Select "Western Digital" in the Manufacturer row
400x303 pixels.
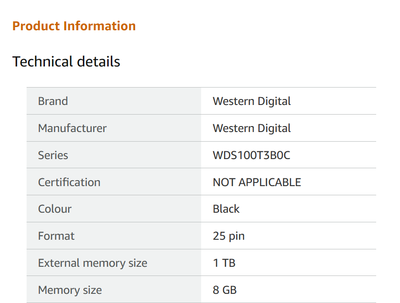252,128
